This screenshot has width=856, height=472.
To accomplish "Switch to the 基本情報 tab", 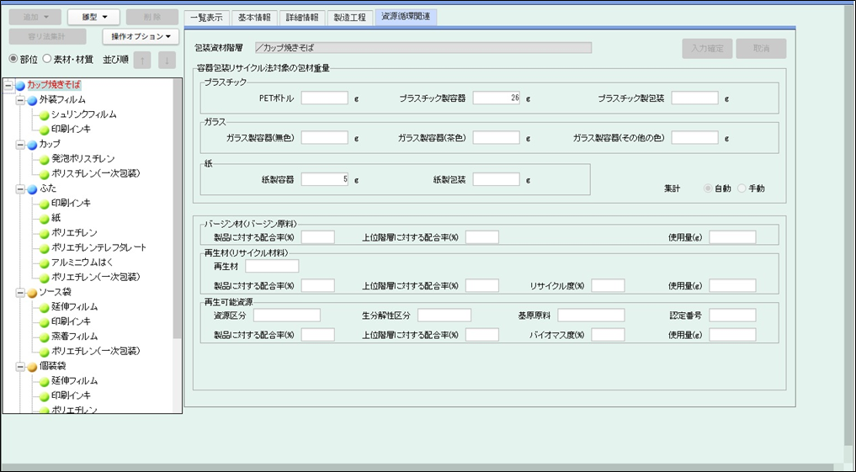I will (x=254, y=17).
